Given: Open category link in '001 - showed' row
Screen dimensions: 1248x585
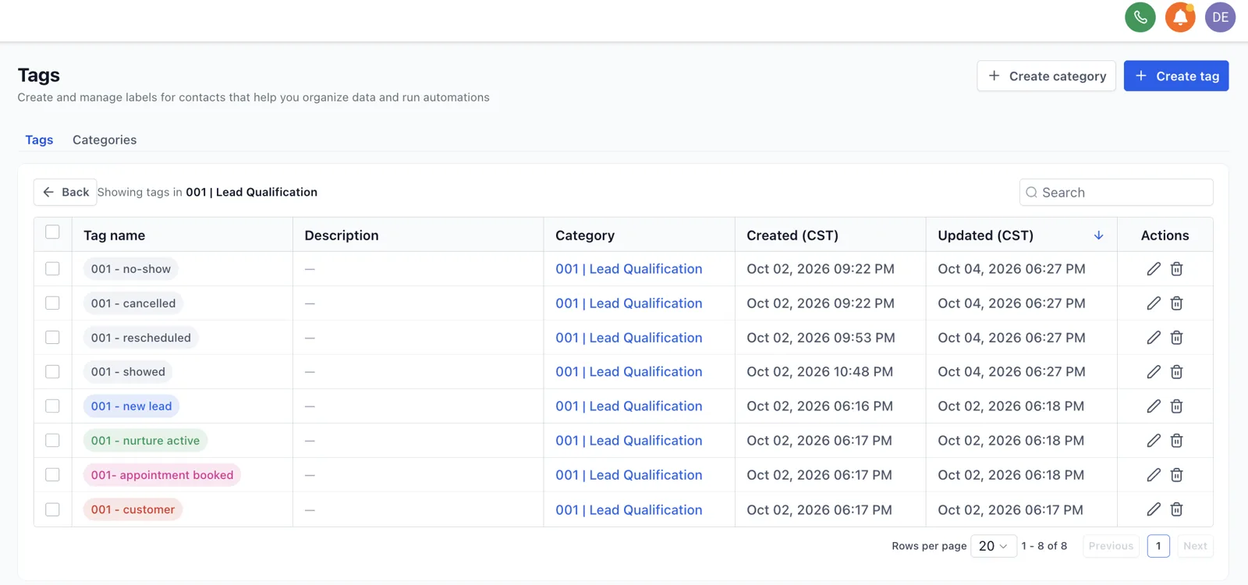Looking at the screenshot, I should pyautogui.click(x=629, y=372).
